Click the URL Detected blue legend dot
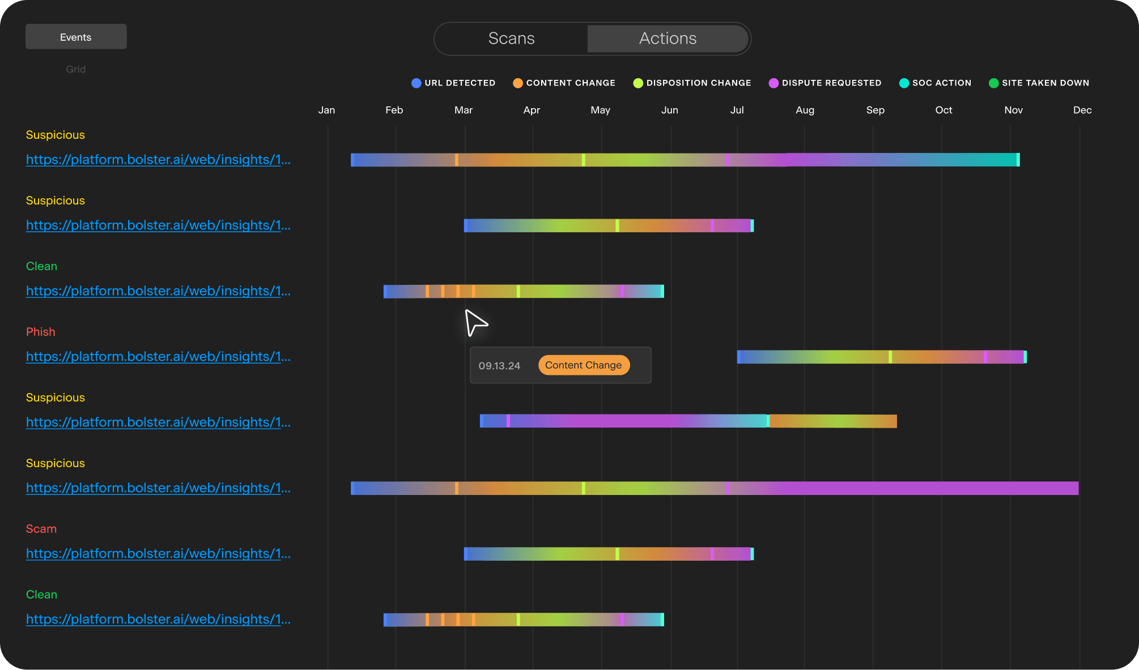The height and width of the screenshot is (670, 1139). tap(416, 83)
